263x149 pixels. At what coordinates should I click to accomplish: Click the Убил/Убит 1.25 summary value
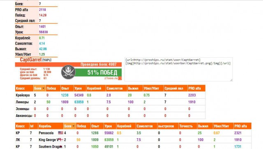tap(42, 54)
